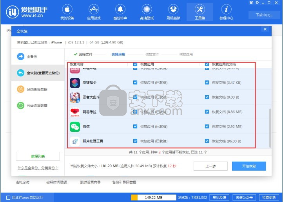Select 全恢复(查看历史备份) sidebar item
The image size is (283, 202).
point(38,73)
